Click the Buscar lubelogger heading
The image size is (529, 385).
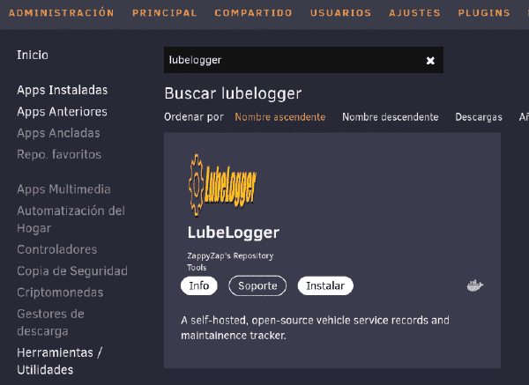point(233,93)
